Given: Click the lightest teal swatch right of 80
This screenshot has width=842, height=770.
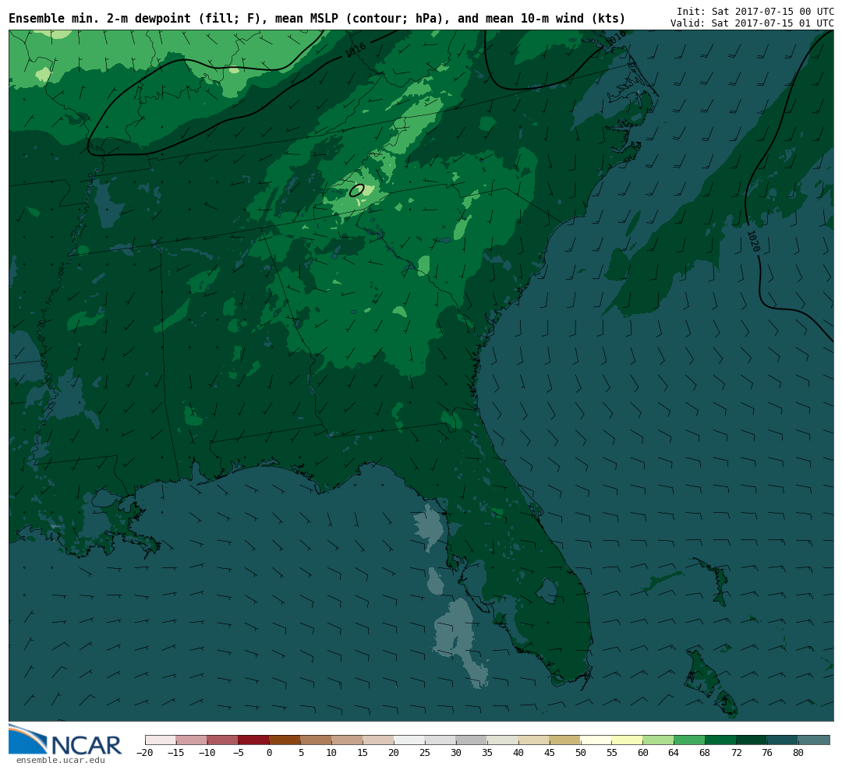Looking at the screenshot, I should tap(814, 740).
